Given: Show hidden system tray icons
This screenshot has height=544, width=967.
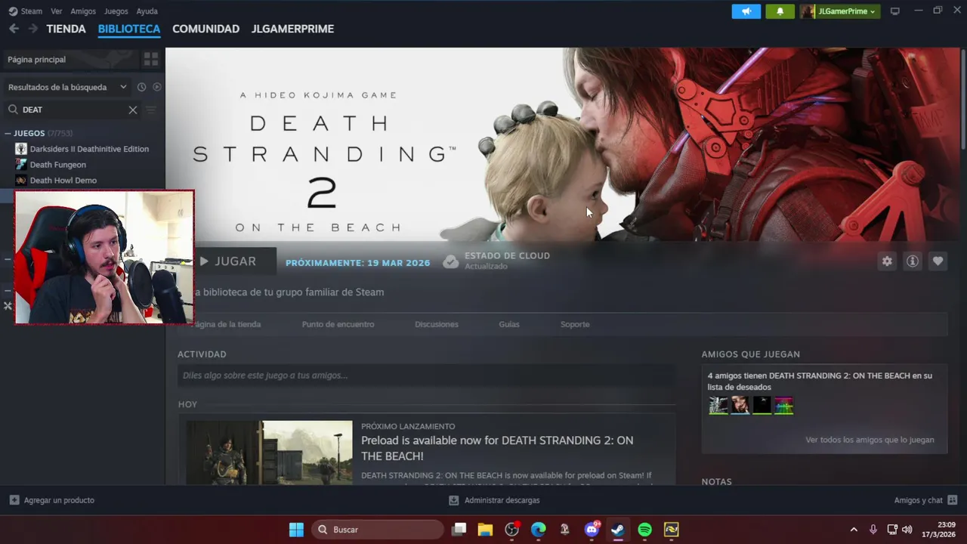Looking at the screenshot, I should point(854,530).
